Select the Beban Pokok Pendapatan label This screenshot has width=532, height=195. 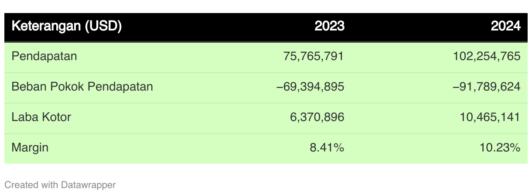82,87
